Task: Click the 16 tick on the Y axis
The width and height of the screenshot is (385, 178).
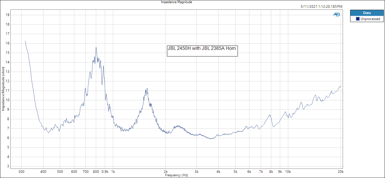Action: tap(8, 43)
